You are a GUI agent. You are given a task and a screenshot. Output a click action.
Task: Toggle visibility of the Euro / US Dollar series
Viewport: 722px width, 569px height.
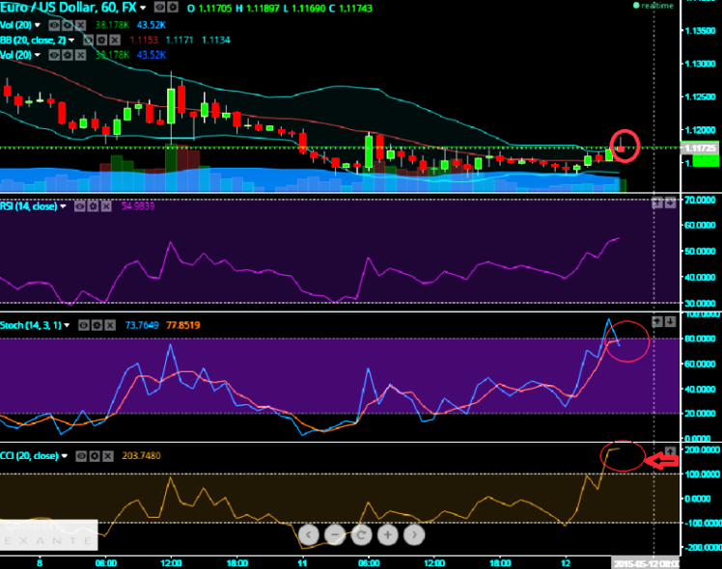tap(159, 8)
